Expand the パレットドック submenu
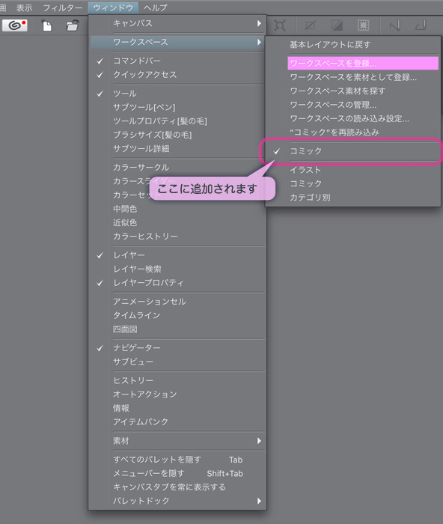Viewport: 443px width, 524px height. coord(178,501)
